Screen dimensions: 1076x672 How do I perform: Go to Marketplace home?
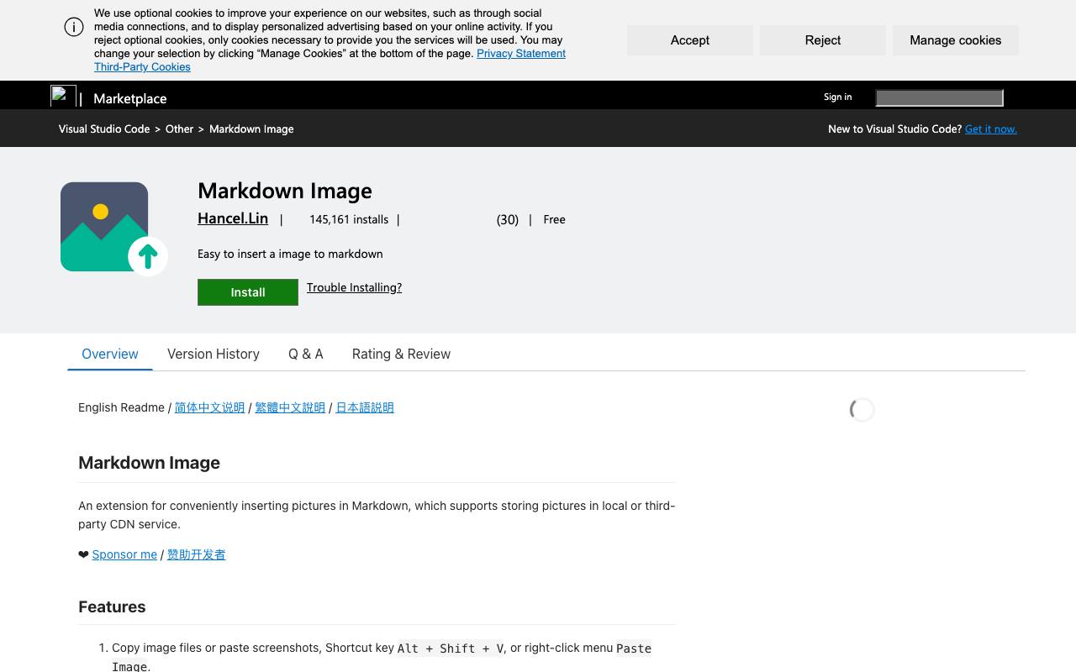tap(130, 98)
